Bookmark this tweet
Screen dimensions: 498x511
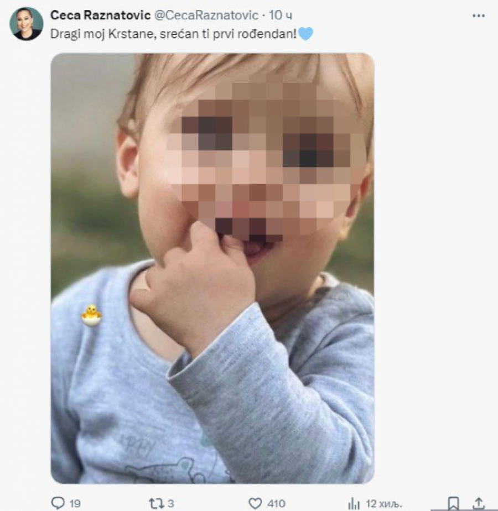(x=453, y=503)
